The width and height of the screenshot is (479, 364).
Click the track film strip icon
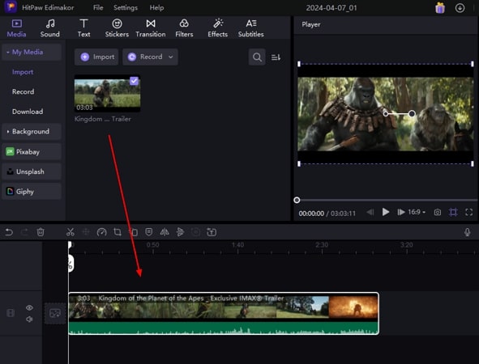(x=11, y=313)
